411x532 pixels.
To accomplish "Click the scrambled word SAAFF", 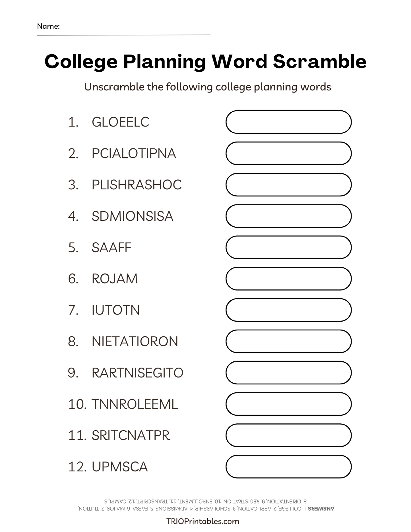I will (x=111, y=248).
